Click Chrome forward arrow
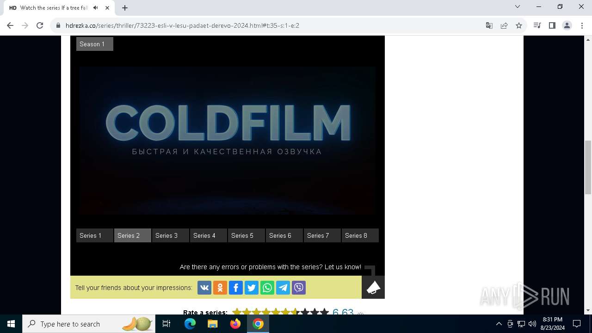The image size is (592, 333). tap(25, 25)
